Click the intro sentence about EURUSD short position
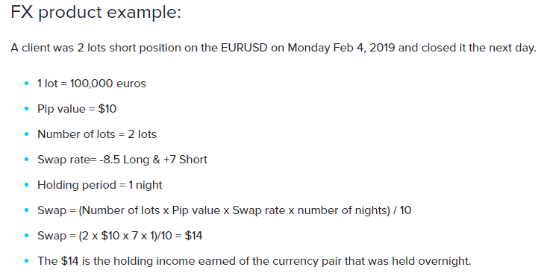 (x=274, y=48)
